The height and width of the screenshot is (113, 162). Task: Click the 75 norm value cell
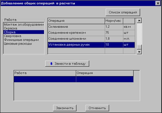click(114, 33)
